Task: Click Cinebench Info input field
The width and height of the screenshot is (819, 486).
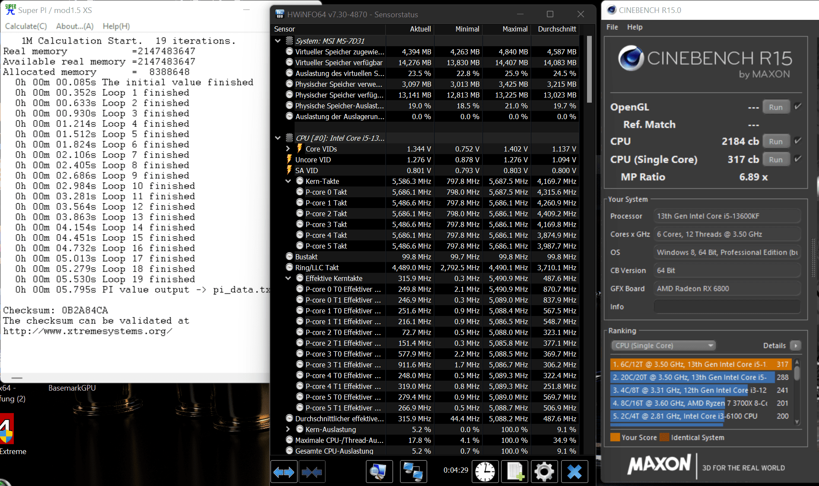Action: click(727, 306)
